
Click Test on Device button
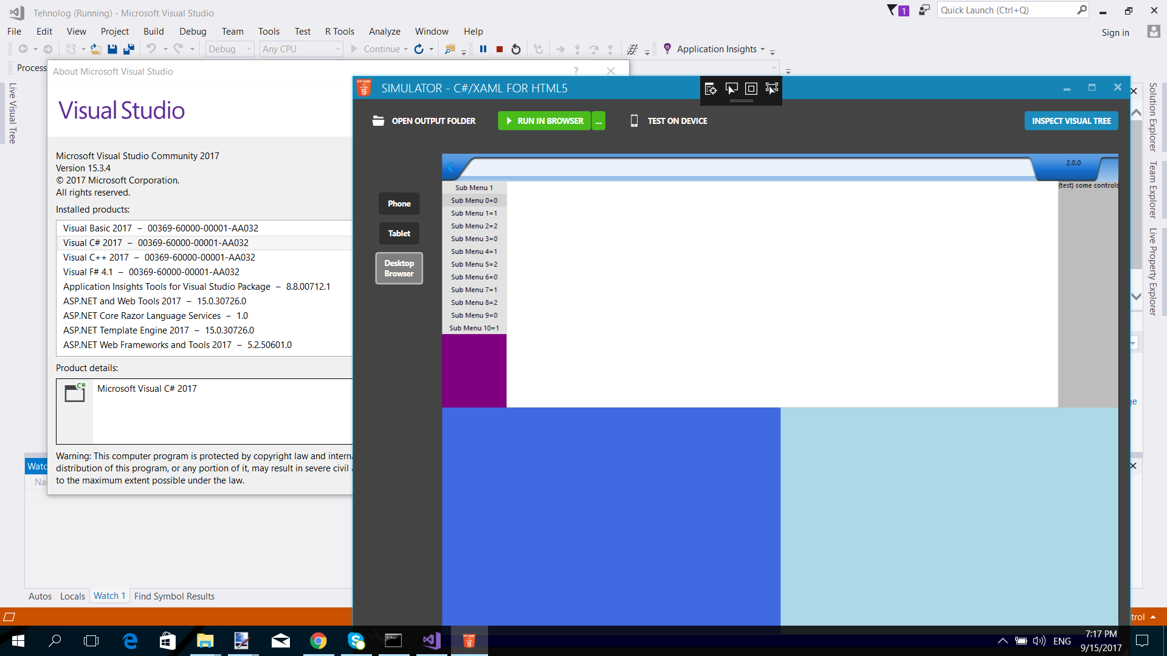pos(669,121)
